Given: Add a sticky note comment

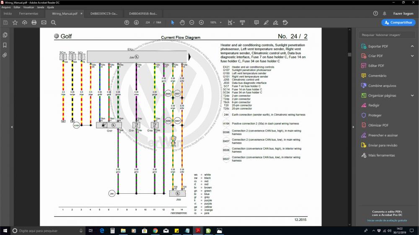Looking at the screenshot, I should click(256, 23).
